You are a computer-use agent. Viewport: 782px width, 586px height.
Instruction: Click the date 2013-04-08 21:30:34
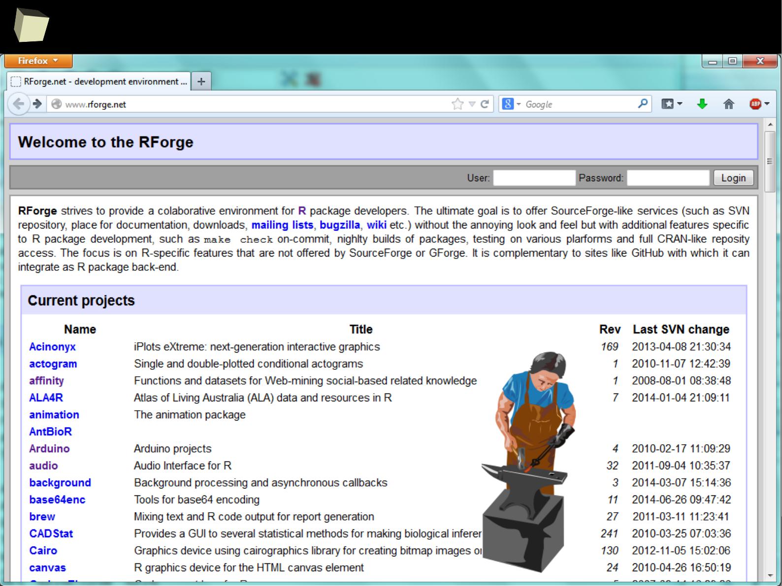(682, 347)
